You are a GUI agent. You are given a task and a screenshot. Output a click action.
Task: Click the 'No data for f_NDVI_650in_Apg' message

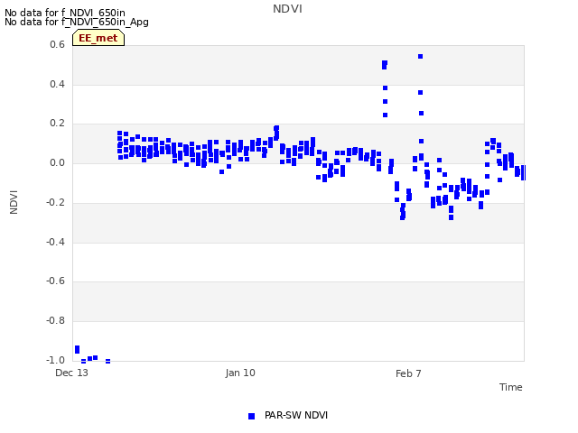click(77, 22)
